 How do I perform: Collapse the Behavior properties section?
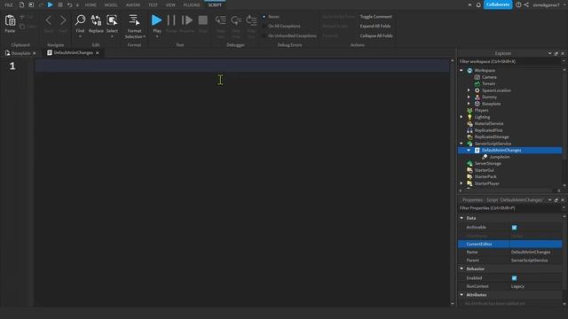[461, 268]
